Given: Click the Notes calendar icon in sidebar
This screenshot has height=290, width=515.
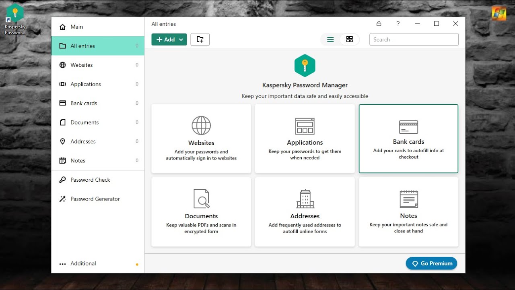Looking at the screenshot, I should (62, 161).
